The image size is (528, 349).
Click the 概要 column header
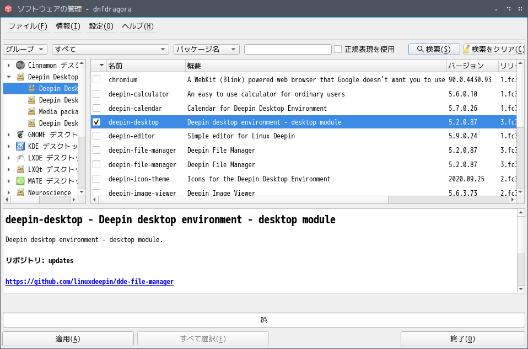[x=316, y=66]
